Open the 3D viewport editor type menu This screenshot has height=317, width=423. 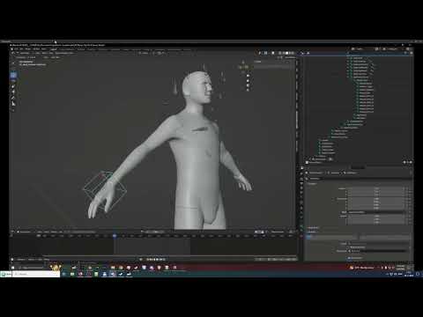point(12,53)
